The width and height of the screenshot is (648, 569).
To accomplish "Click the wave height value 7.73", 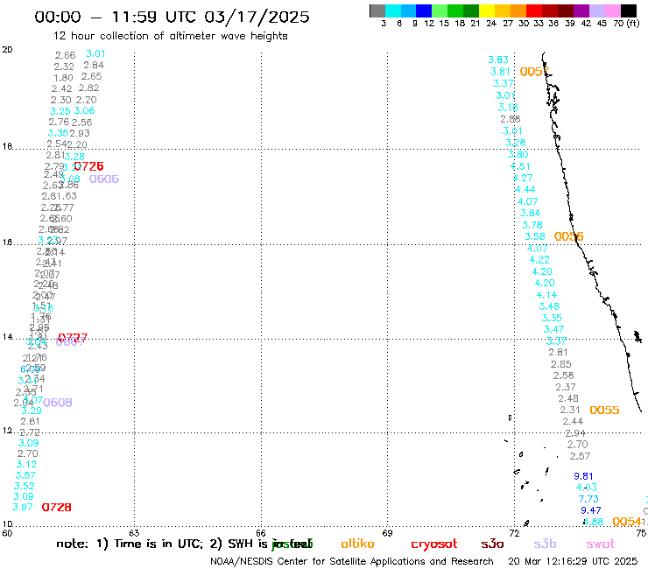I will pyautogui.click(x=588, y=499).
